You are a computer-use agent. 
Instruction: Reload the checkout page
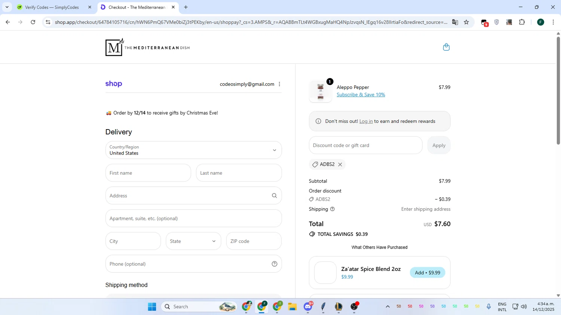tap(33, 22)
